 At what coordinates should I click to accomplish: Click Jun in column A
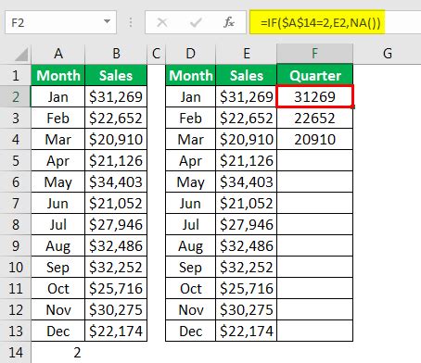coord(58,203)
